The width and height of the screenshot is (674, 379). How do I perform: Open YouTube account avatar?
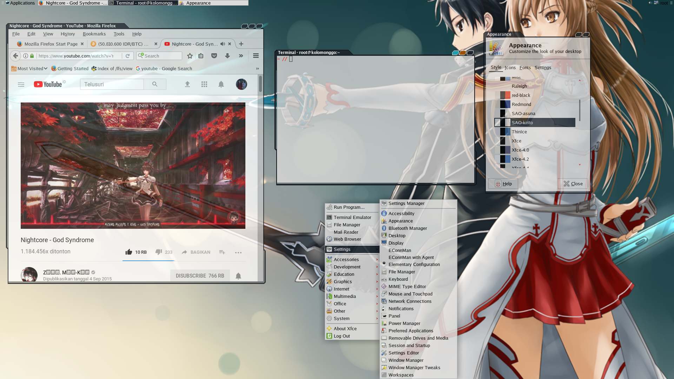point(242,84)
